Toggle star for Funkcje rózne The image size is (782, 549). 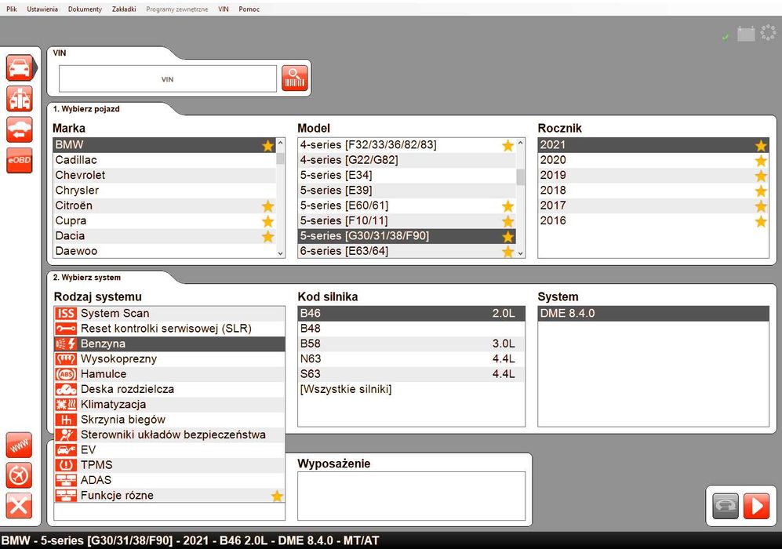277,496
